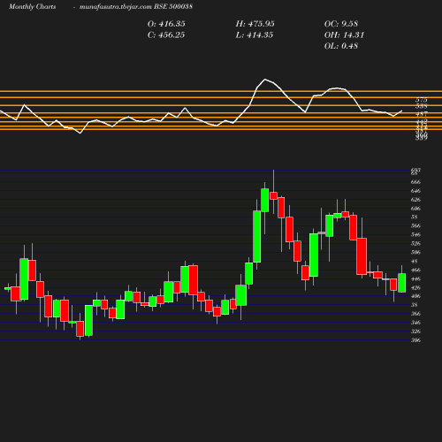Click the munafasutra.tbrjar.com BSE 500038 label

point(136,6)
